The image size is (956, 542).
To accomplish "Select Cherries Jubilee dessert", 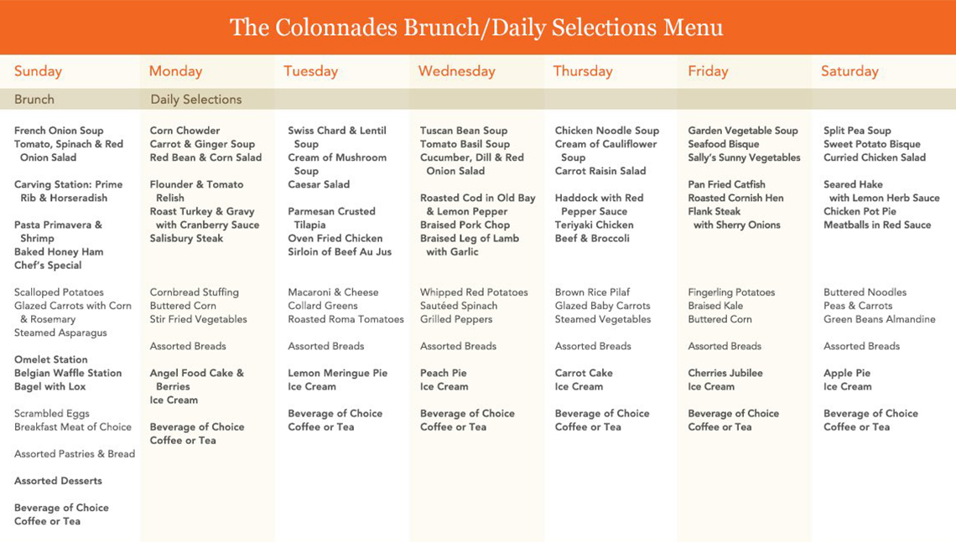I will tap(725, 373).
